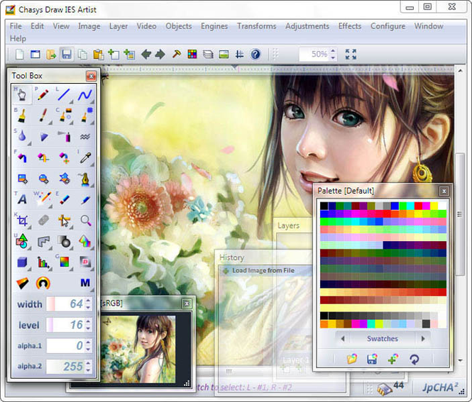Image resolution: width=472 pixels, height=402 pixels.
Task: Pick the bright yellow palette swatch
Action: 434,206
